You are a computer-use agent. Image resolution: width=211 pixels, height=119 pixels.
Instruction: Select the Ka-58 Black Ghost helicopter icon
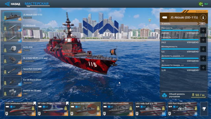[12, 81]
